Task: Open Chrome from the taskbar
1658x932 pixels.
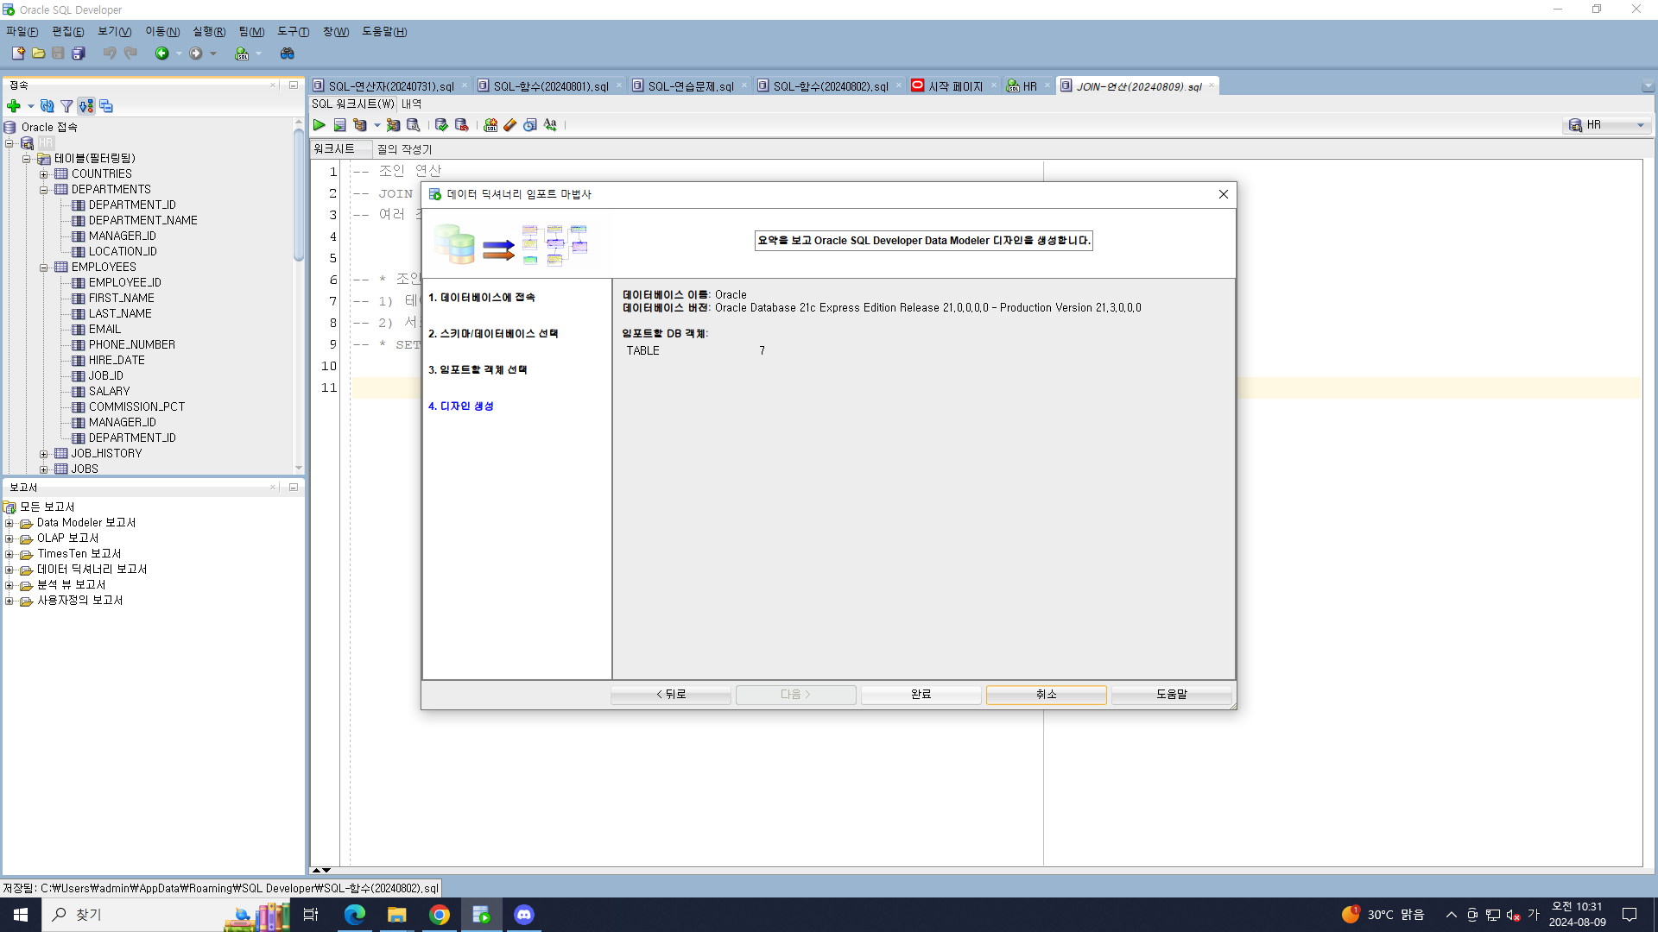Action: [x=440, y=915]
